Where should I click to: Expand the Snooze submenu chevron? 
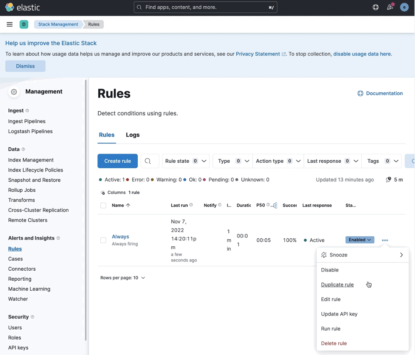point(401,255)
